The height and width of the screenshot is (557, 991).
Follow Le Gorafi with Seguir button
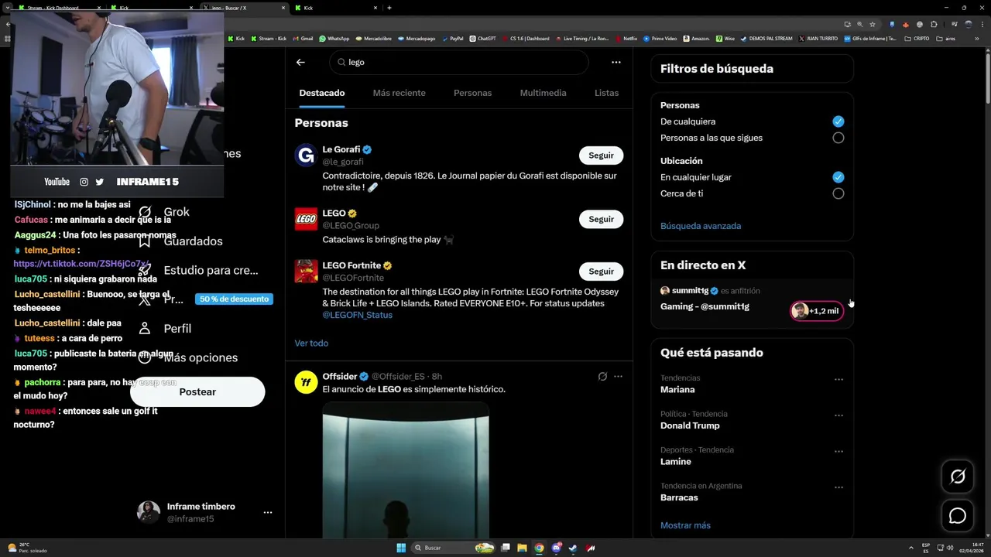601,155
